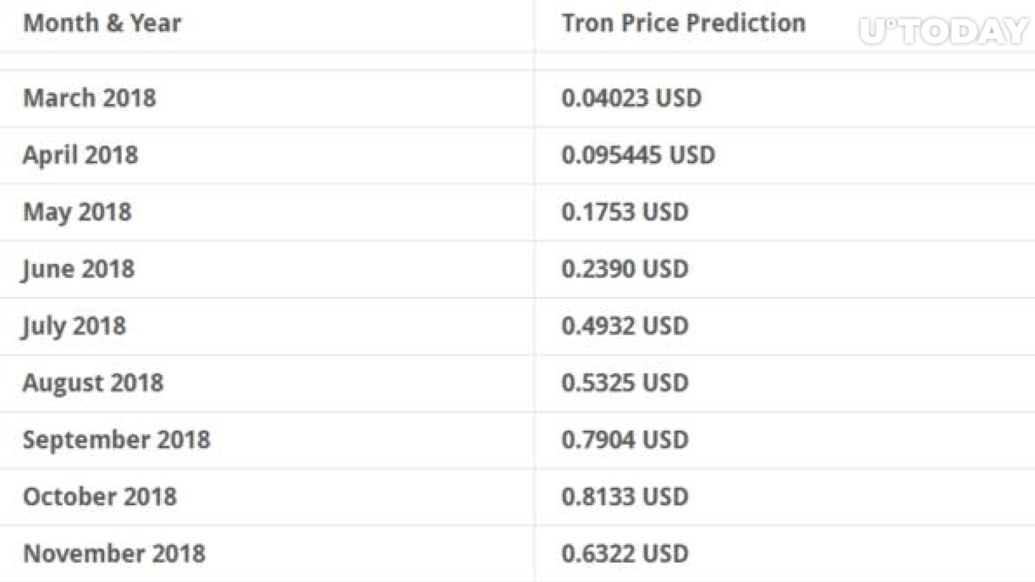Click the August 2018 row label
The height and width of the screenshot is (582, 1035).
coord(93,383)
